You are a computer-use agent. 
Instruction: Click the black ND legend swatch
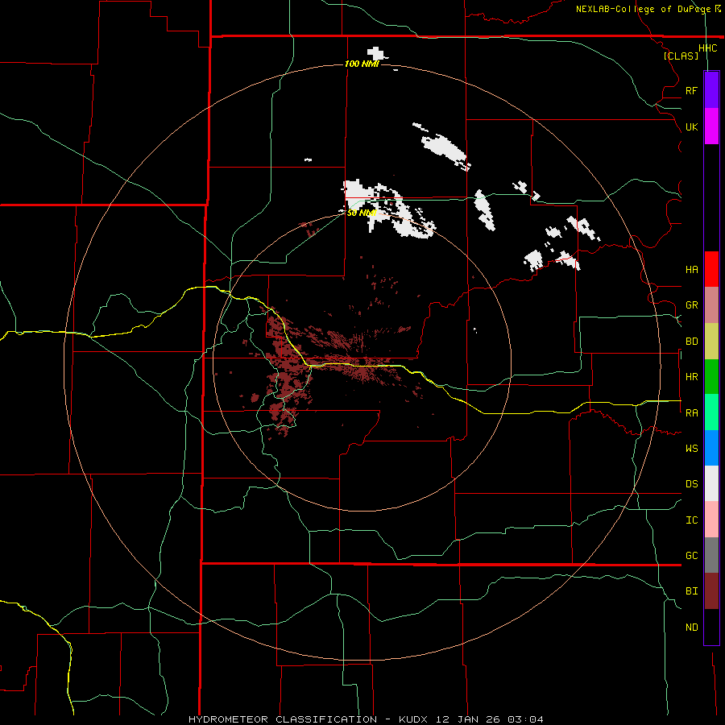click(711, 627)
